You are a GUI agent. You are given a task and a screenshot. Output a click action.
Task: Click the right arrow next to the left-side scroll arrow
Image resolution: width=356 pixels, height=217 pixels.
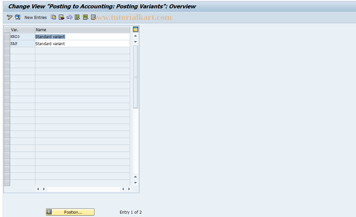pos(44,189)
